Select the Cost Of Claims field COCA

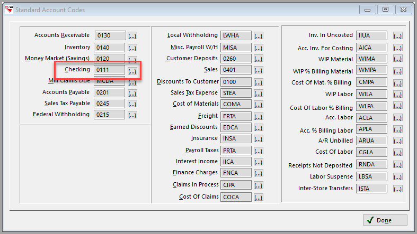point(236,197)
